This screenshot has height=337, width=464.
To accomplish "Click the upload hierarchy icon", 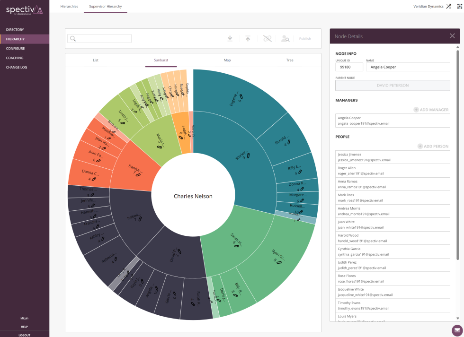I will tap(248, 39).
